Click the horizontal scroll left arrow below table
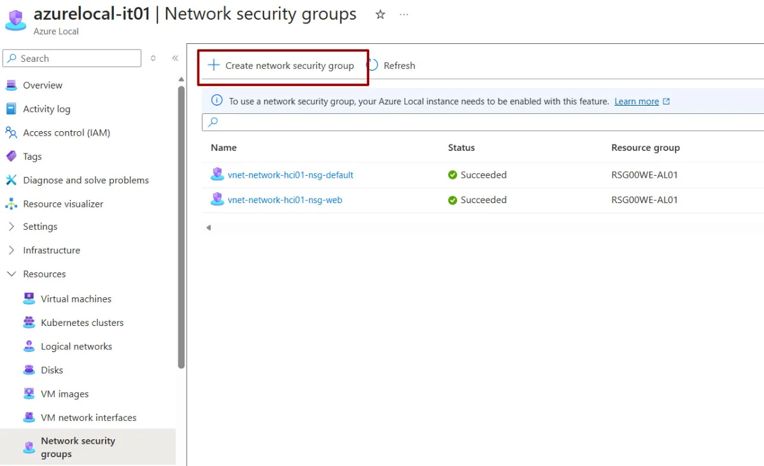The width and height of the screenshot is (764, 466). [208, 227]
